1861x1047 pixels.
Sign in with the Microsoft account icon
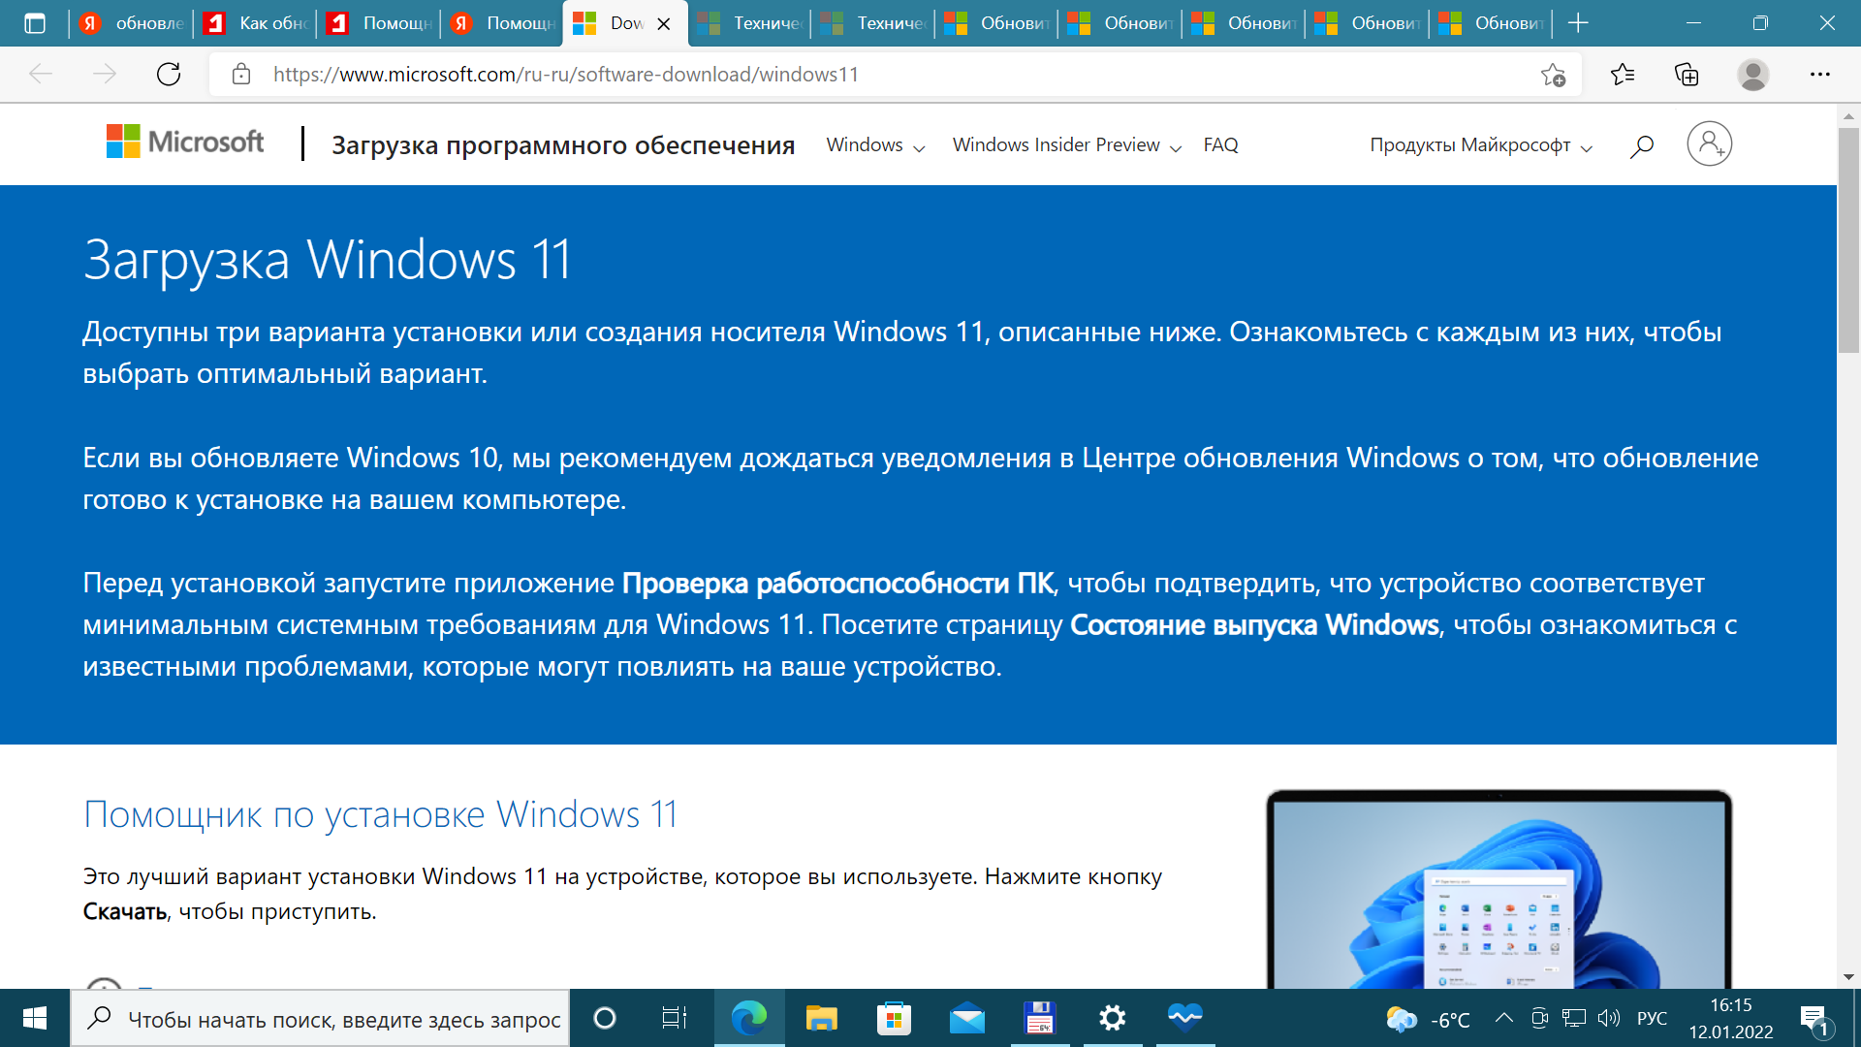(1709, 143)
